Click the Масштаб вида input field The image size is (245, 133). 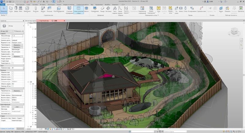click(17, 36)
